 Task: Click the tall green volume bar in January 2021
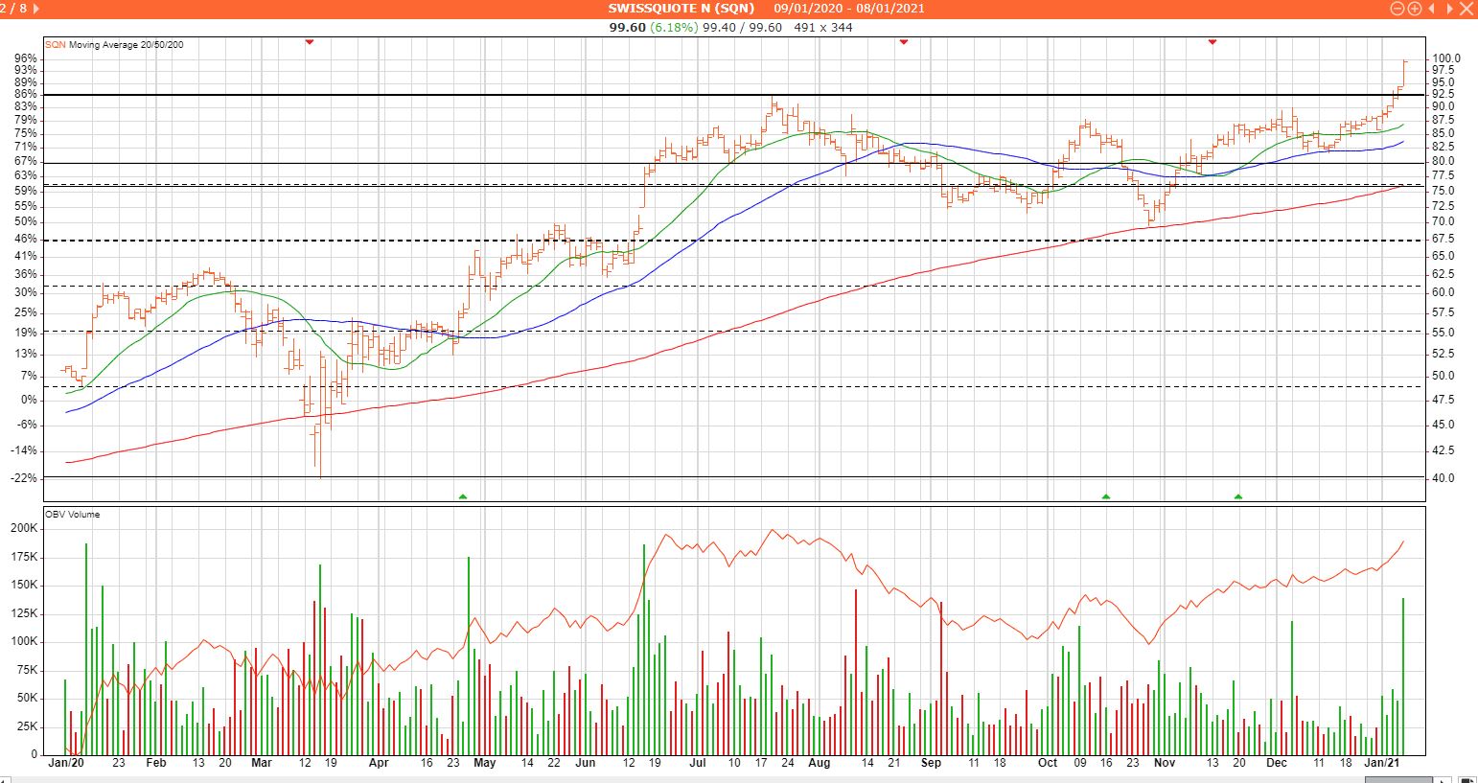[x=1403, y=676]
